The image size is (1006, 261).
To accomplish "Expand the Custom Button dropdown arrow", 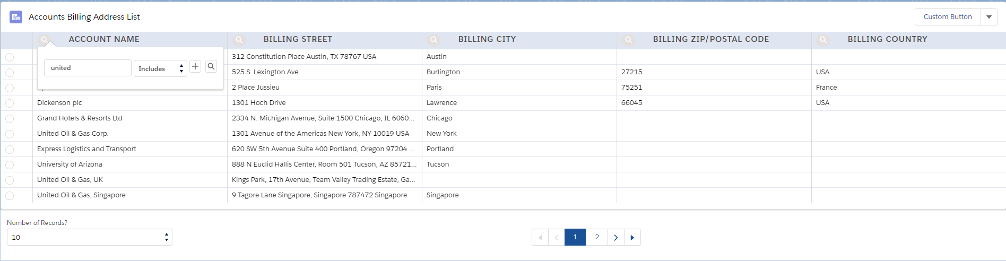I will coord(989,17).
